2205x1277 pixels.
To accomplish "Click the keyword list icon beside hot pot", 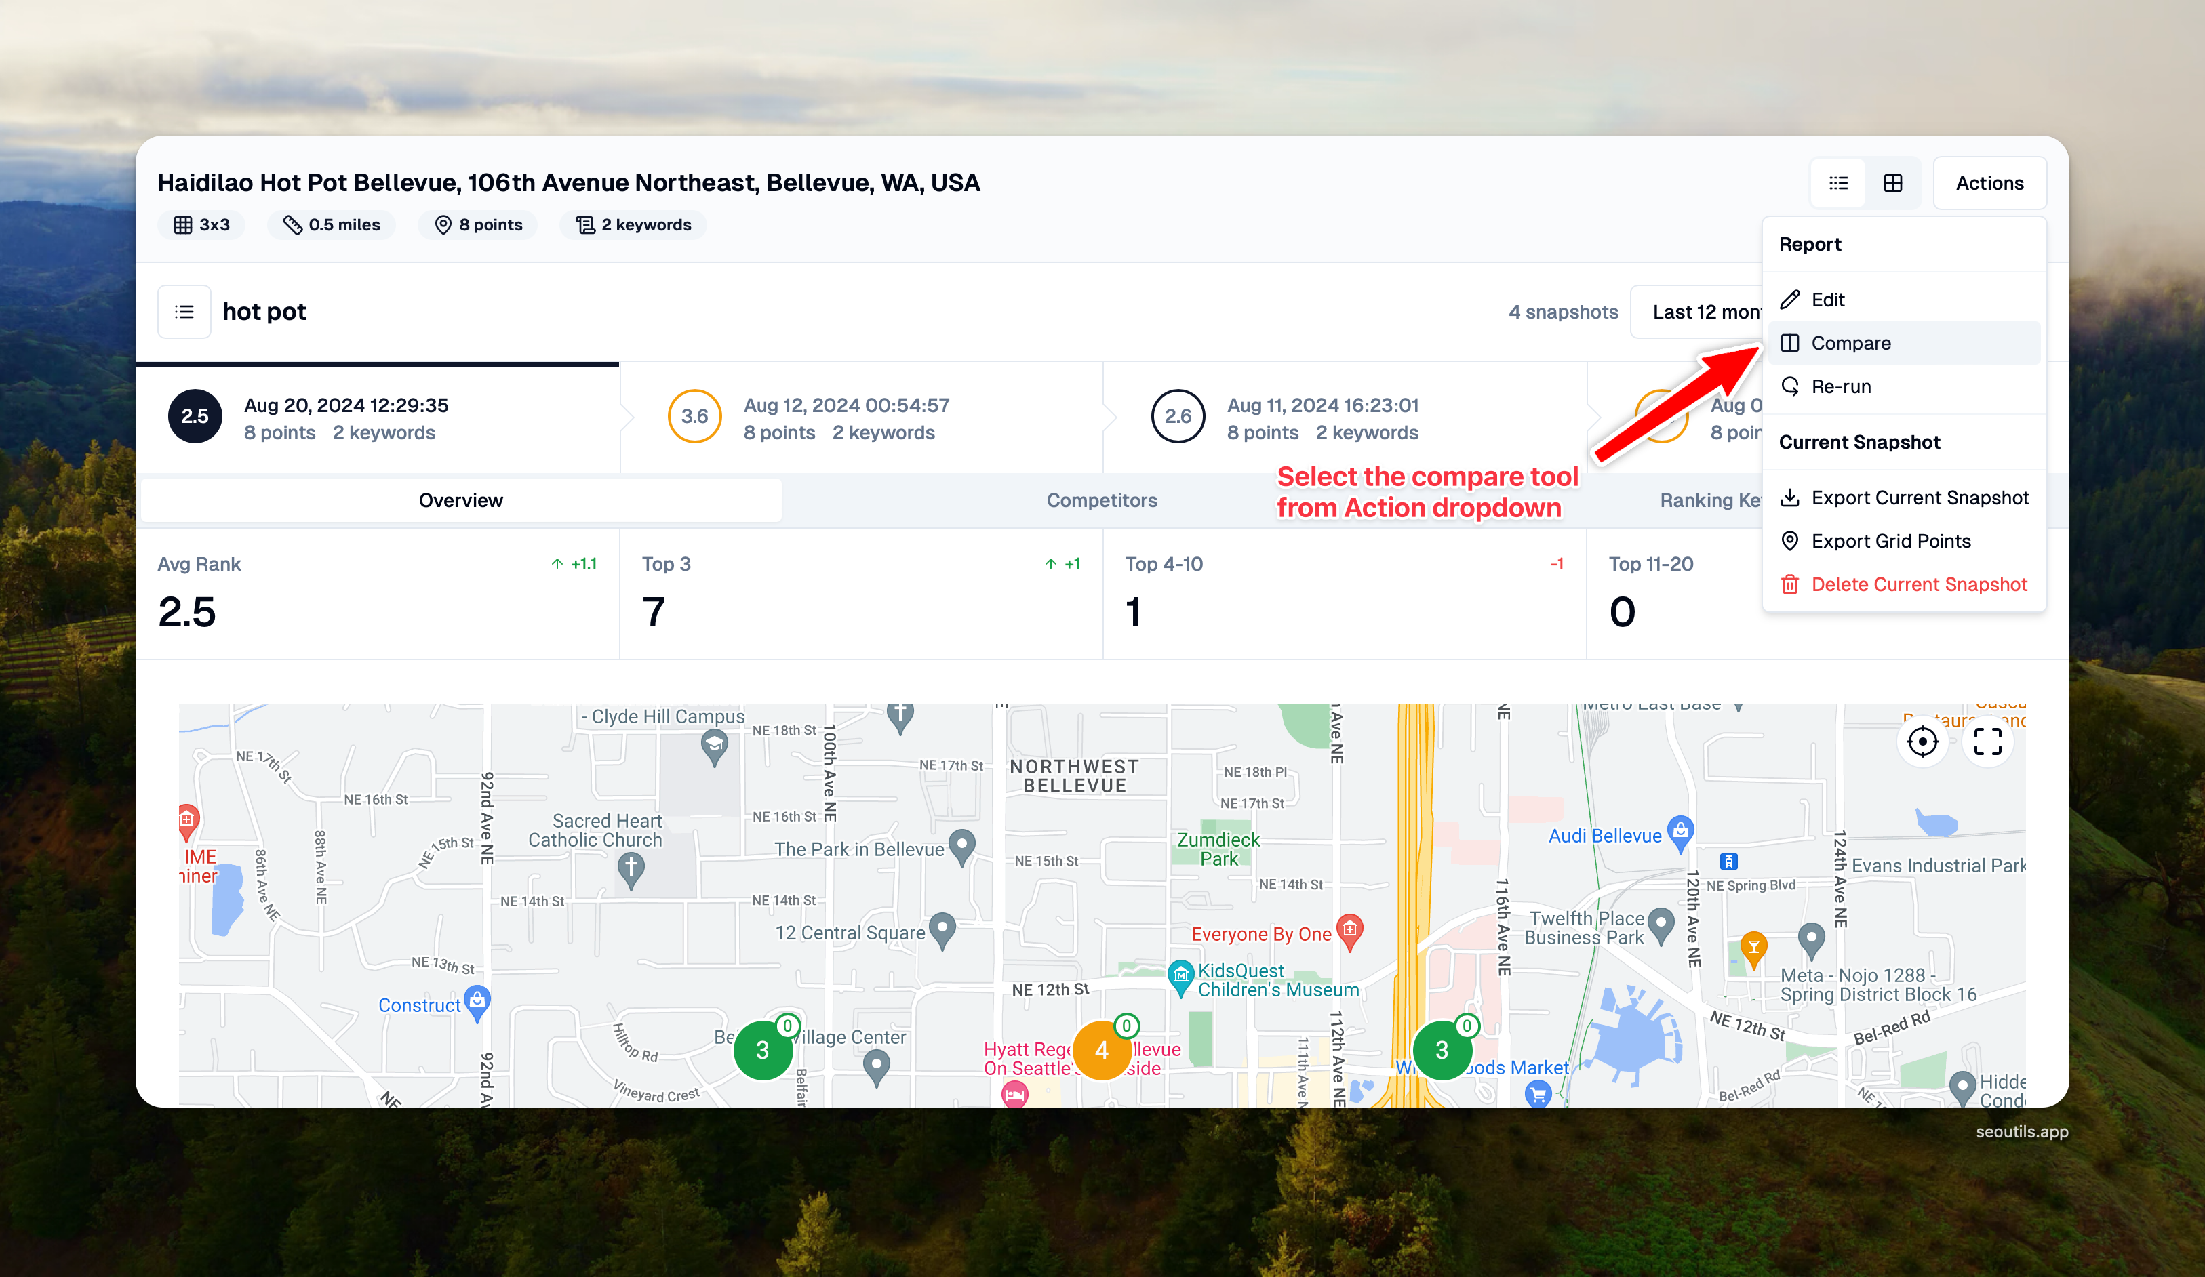I will (184, 311).
